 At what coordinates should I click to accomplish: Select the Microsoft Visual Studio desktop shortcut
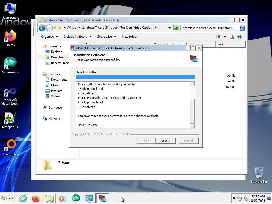pos(10,96)
